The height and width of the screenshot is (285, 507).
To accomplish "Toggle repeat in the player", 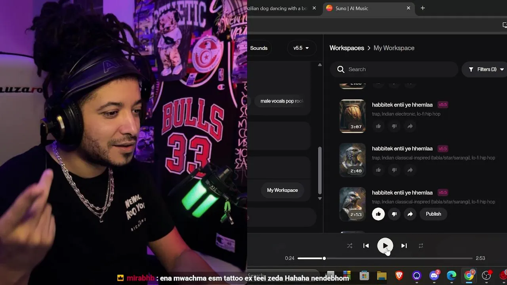I will coord(421,246).
